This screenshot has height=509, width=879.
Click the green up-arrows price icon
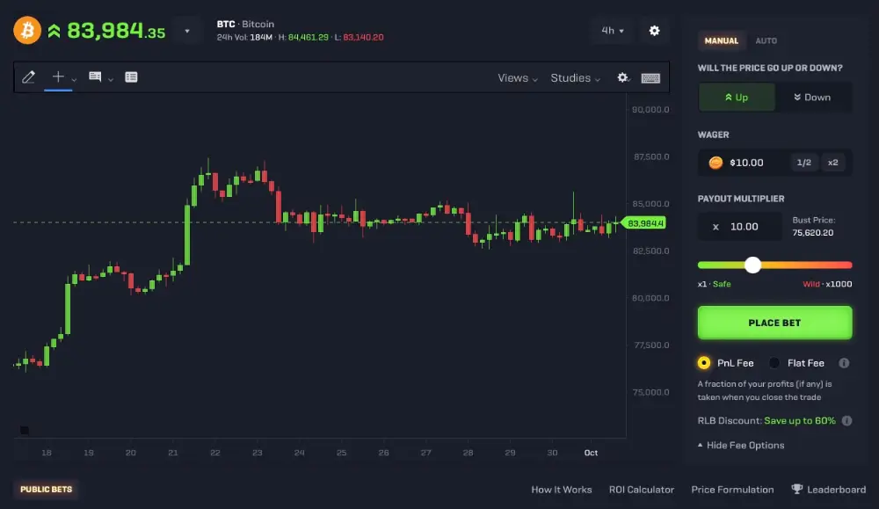tap(54, 31)
